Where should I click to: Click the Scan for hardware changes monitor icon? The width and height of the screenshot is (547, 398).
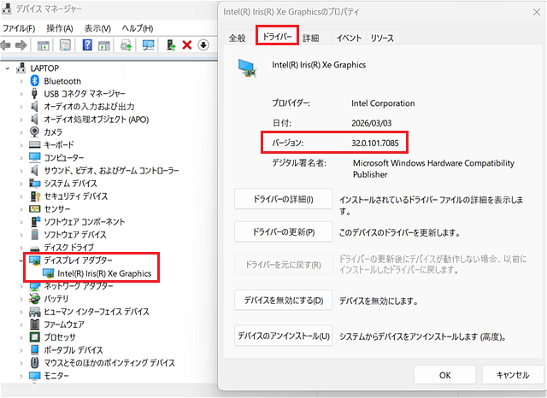tap(148, 45)
